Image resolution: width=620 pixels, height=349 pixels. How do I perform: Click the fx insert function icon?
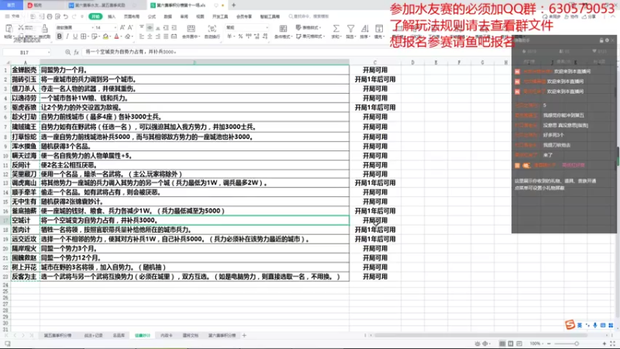click(76, 52)
